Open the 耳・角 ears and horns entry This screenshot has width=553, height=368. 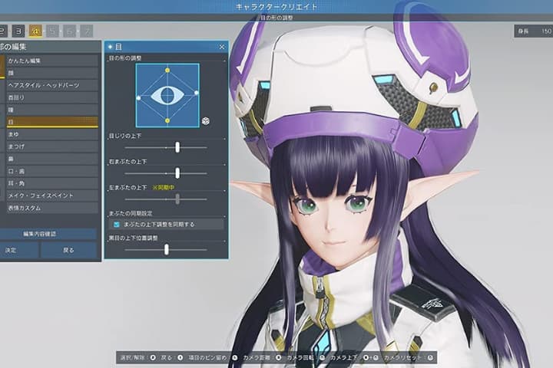[52, 183]
